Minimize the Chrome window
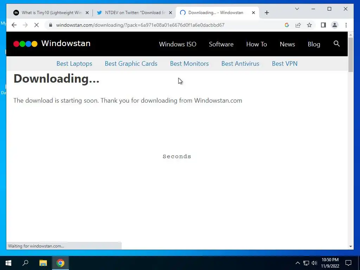360x270 pixels. [x=313, y=9]
